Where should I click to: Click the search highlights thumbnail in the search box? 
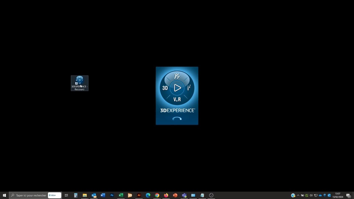click(x=55, y=195)
